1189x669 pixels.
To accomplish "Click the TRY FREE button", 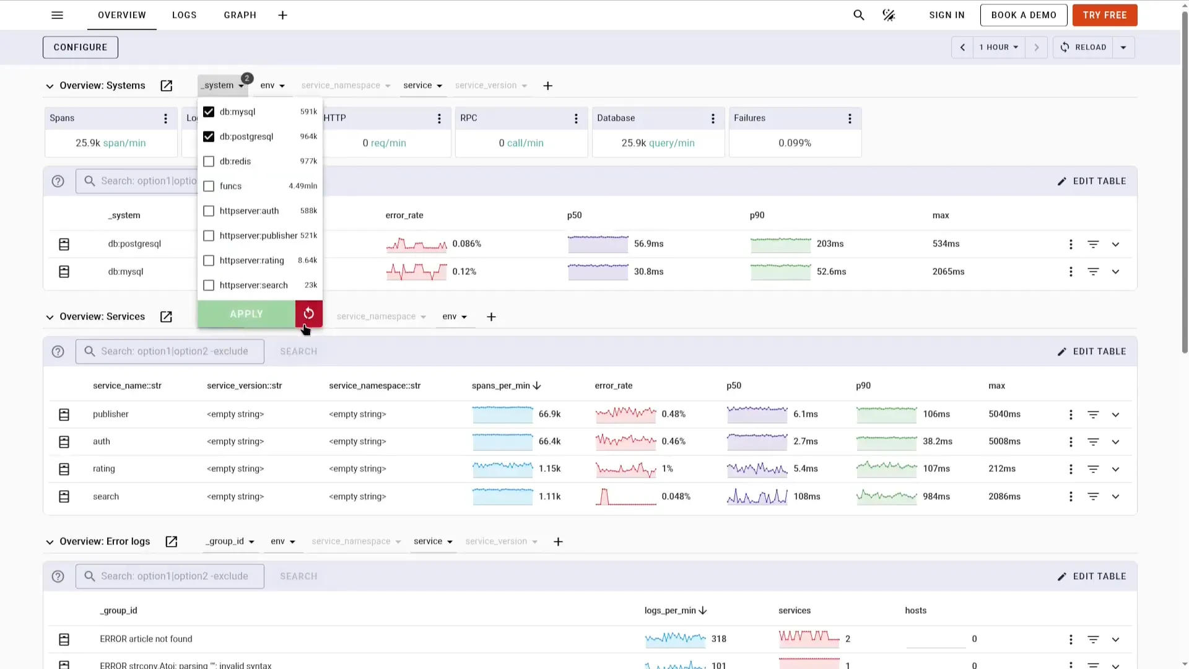I will (1104, 15).
